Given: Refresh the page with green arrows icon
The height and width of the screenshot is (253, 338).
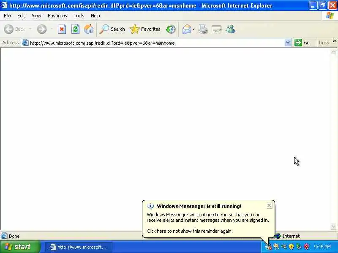Looking at the screenshot, I should point(75,29).
